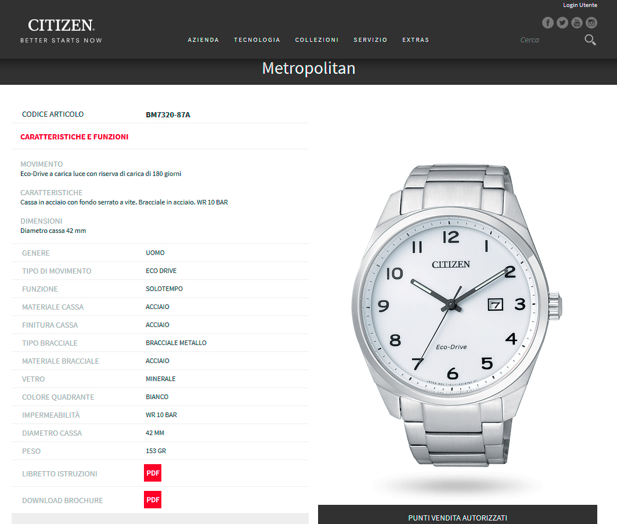This screenshot has height=524, width=617.
Task: Download the Libretto Istruzioni PDF
Action: (x=153, y=473)
